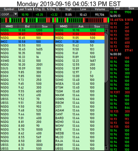138x151 pixels.
Task: Click the XGWD 10.32 bid row
Action: [x=27, y=61]
